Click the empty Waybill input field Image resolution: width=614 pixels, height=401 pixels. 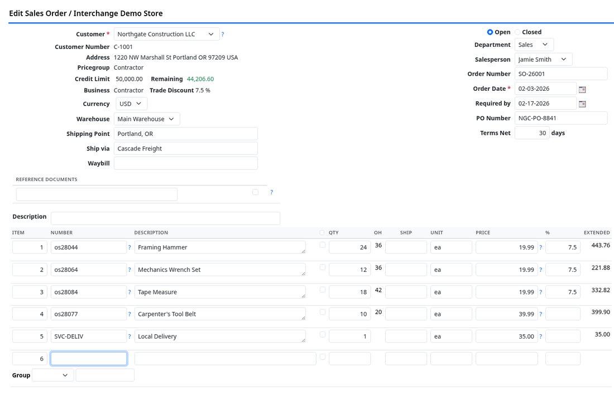coord(186,163)
